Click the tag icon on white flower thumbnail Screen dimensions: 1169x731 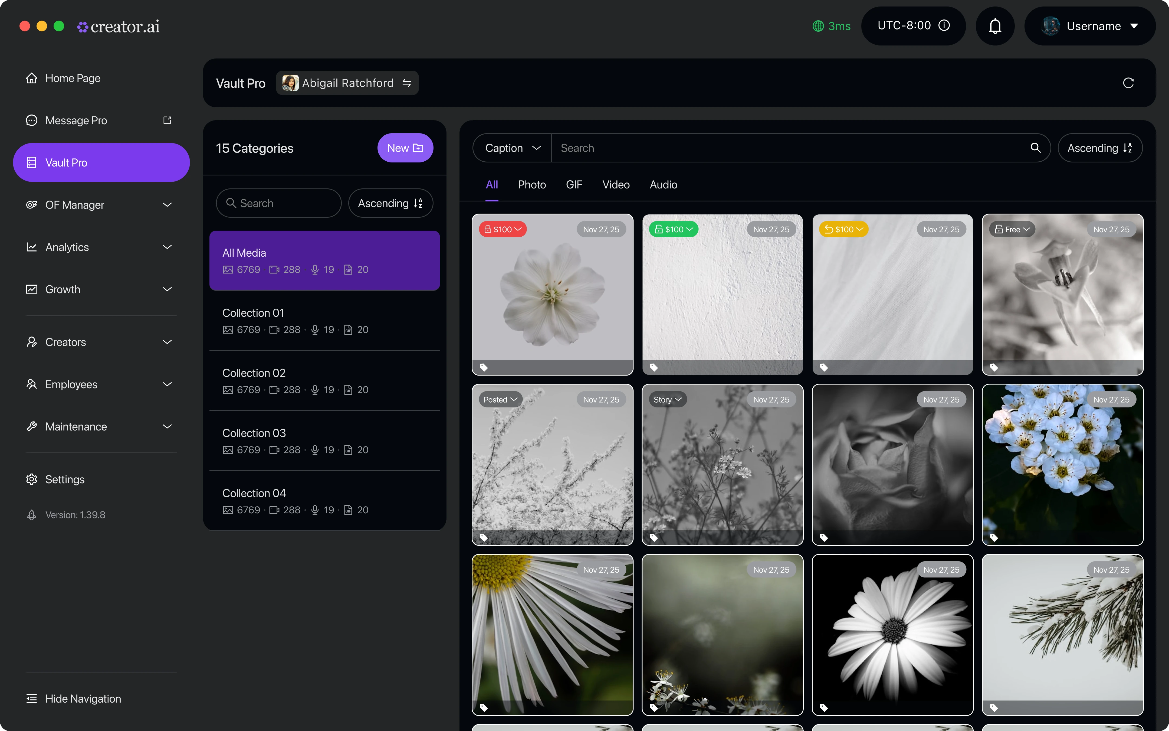tap(484, 367)
